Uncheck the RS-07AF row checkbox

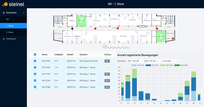[35, 74]
